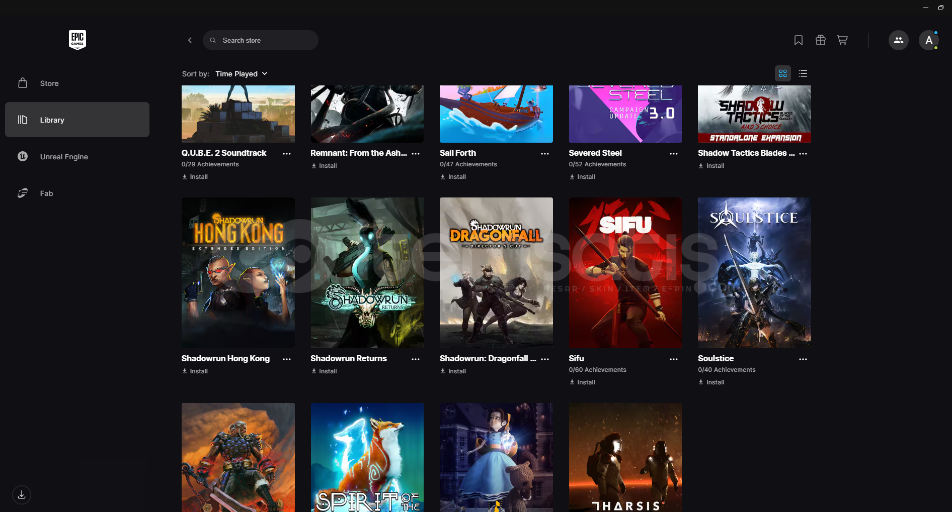Click the search store field
This screenshot has height=512, width=952.
click(x=261, y=40)
